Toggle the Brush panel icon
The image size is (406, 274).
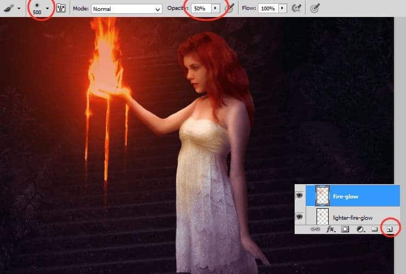point(61,8)
